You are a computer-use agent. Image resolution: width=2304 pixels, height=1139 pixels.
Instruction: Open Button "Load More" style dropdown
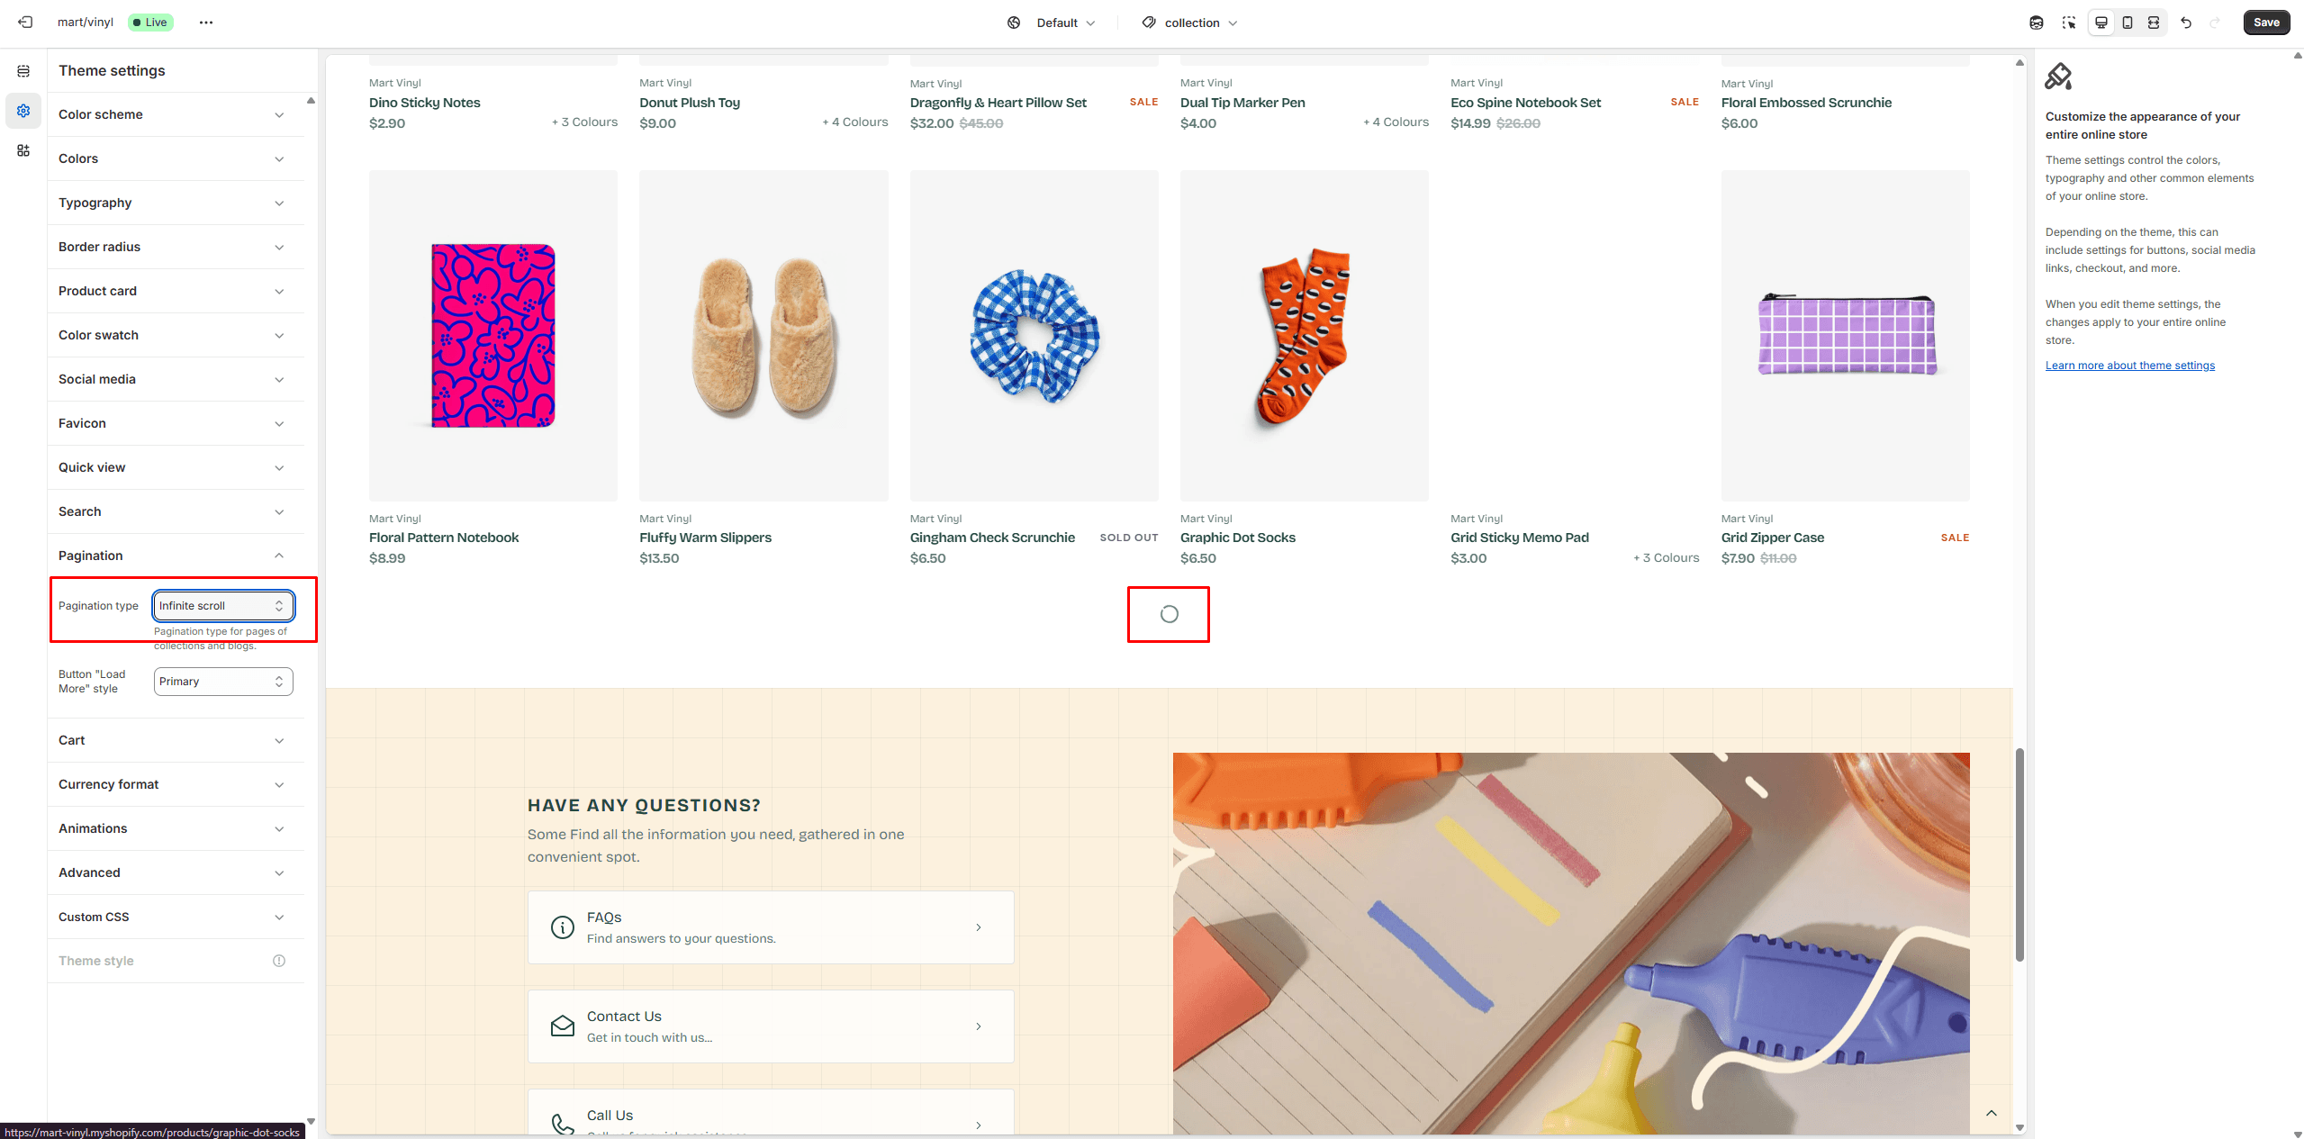pyautogui.click(x=222, y=682)
